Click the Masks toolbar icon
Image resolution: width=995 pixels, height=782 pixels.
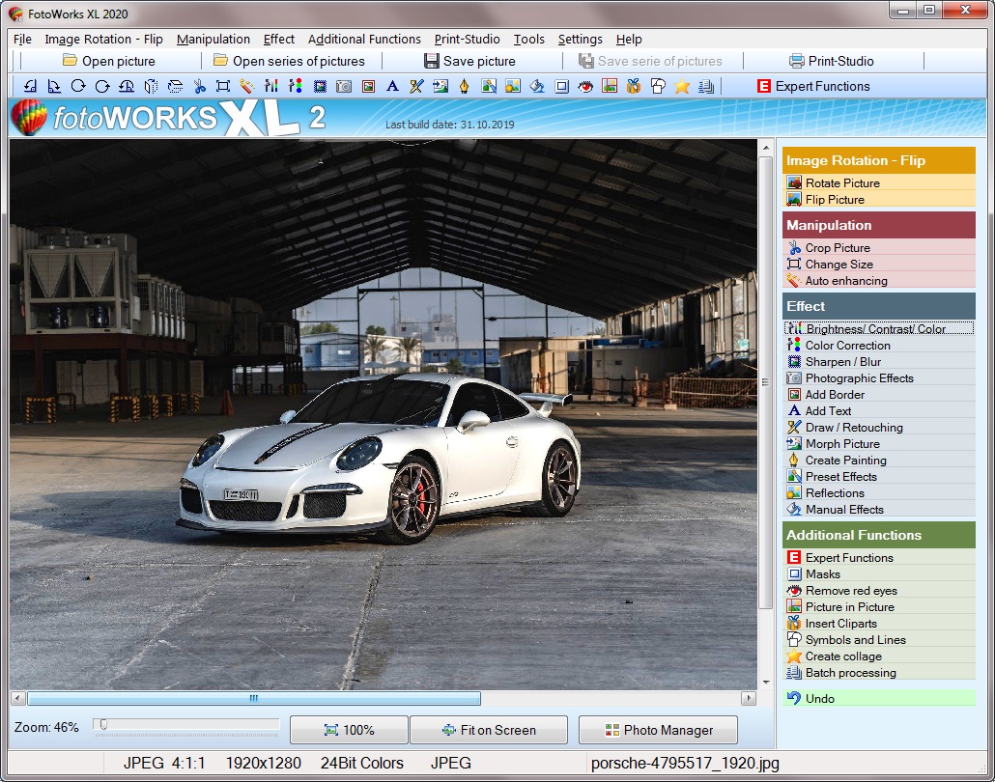coord(561,87)
